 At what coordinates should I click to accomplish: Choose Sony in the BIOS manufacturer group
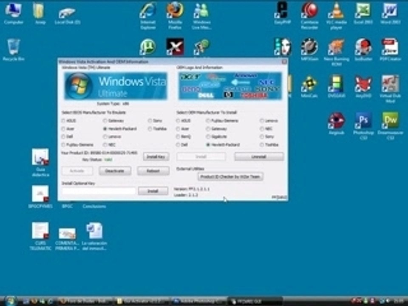click(150, 121)
